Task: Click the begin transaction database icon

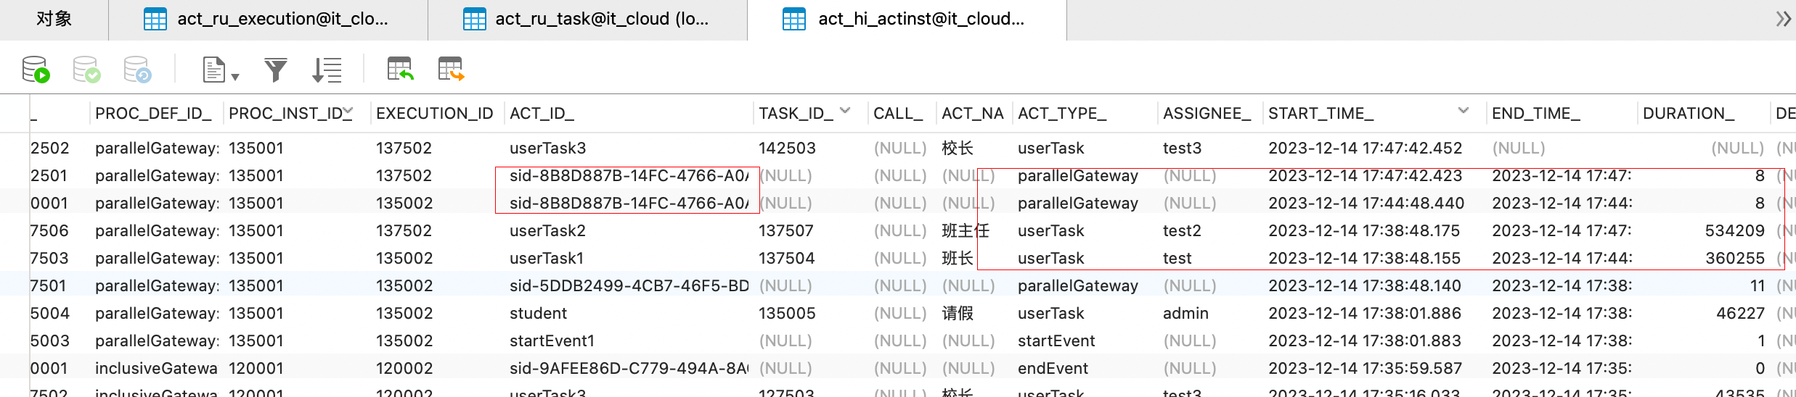Action: (35, 70)
